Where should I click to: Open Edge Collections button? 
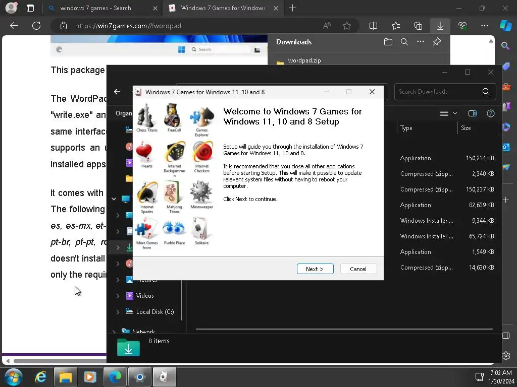tap(418, 26)
